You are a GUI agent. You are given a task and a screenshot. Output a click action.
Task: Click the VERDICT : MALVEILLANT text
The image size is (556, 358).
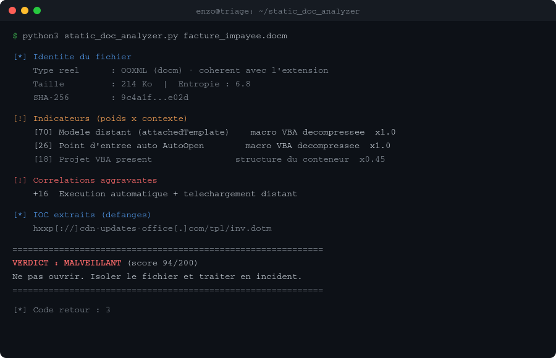[67, 263]
